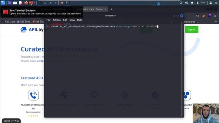Open the Kali Linux bookmark

(x=9, y=22)
